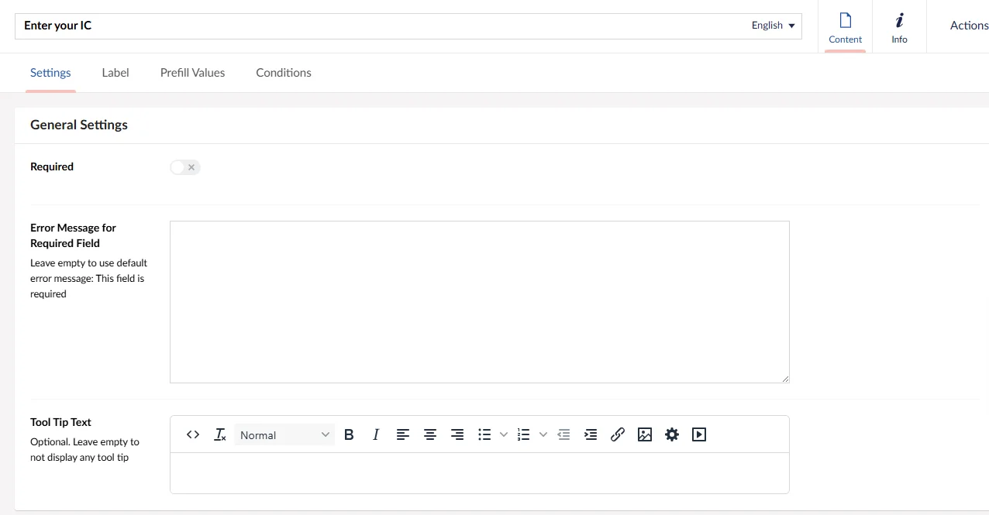Align text to center
This screenshot has height=515, width=989.
[x=430, y=435]
